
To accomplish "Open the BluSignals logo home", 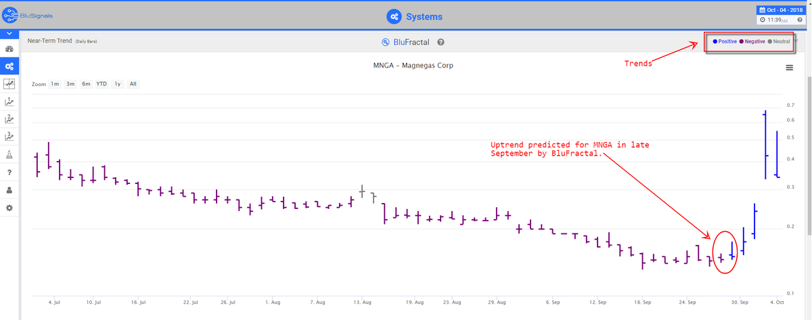I will coord(28,16).
